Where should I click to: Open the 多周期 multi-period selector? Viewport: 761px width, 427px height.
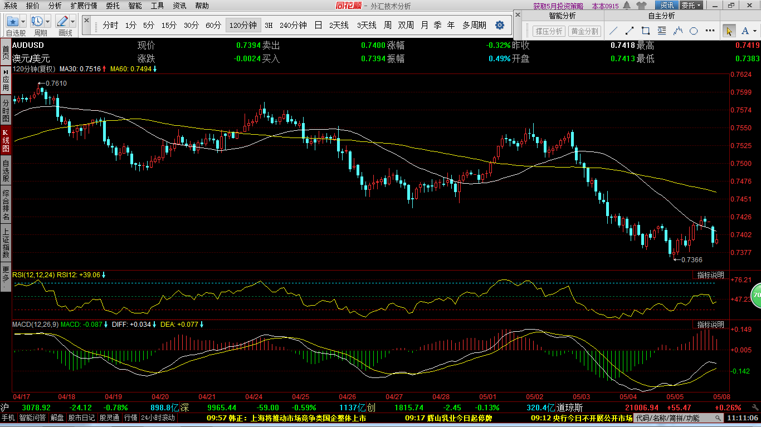474,25
